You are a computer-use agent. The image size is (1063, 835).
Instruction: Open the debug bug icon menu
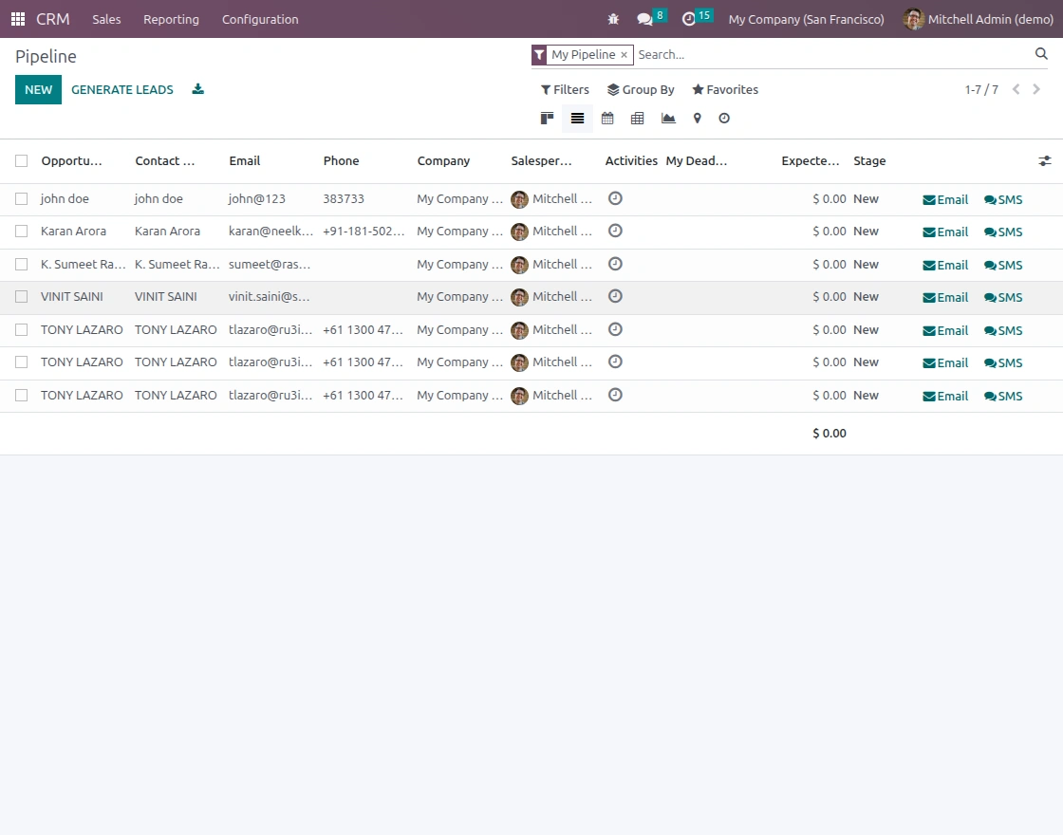point(613,19)
